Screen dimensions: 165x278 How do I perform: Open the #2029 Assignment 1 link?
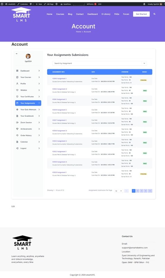point(59,172)
